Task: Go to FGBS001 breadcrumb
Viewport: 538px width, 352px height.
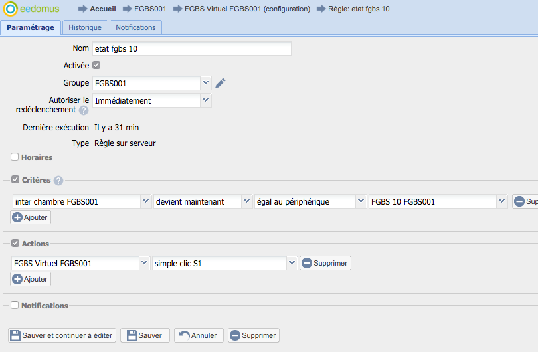Action: click(x=150, y=9)
